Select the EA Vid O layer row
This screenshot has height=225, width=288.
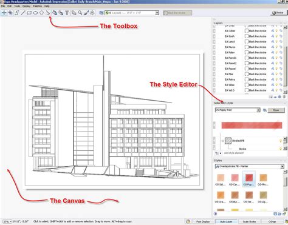point(247,90)
